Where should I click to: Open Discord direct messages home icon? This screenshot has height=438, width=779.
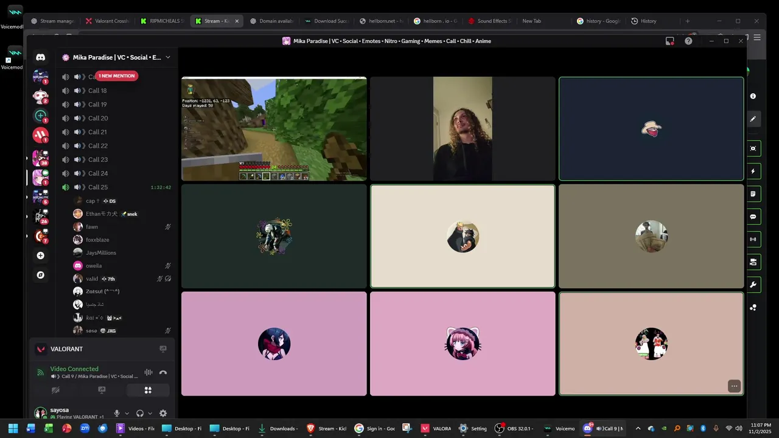pos(40,57)
